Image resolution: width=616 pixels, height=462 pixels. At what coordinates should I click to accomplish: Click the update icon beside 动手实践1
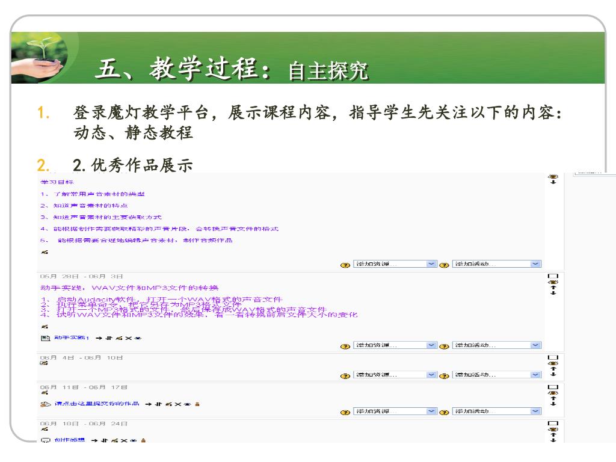(x=119, y=338)
